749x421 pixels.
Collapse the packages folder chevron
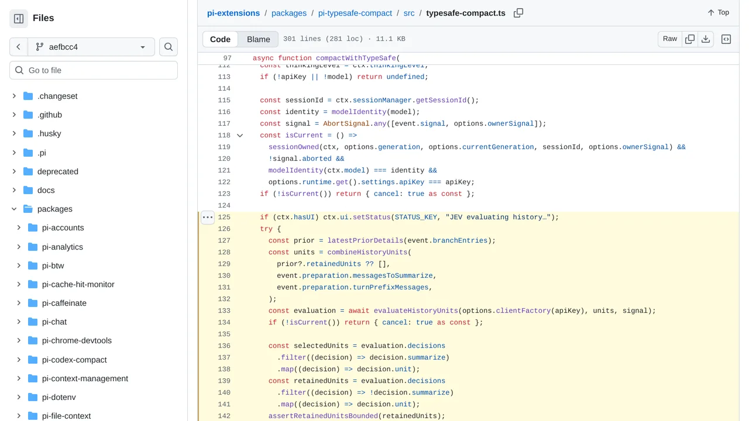click(x=14, y=209)
